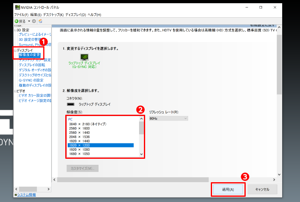The image size is (300, 202).
Task: Click the main panel horizontal scrollbar thumb
Action: pyautogui.click(x=133, y=179)
